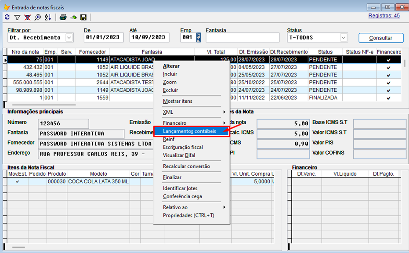Click the refresh icon in the toolbar
Screen dimensions: 409x253
coord(7,18)
